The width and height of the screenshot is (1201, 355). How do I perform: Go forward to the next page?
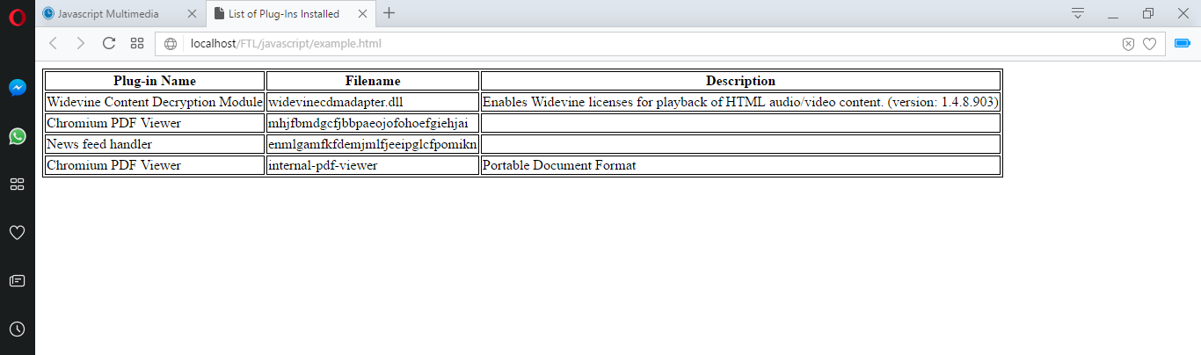[80, 43]
